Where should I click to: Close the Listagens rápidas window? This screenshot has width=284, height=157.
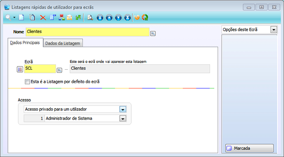(x=274, y=7)
